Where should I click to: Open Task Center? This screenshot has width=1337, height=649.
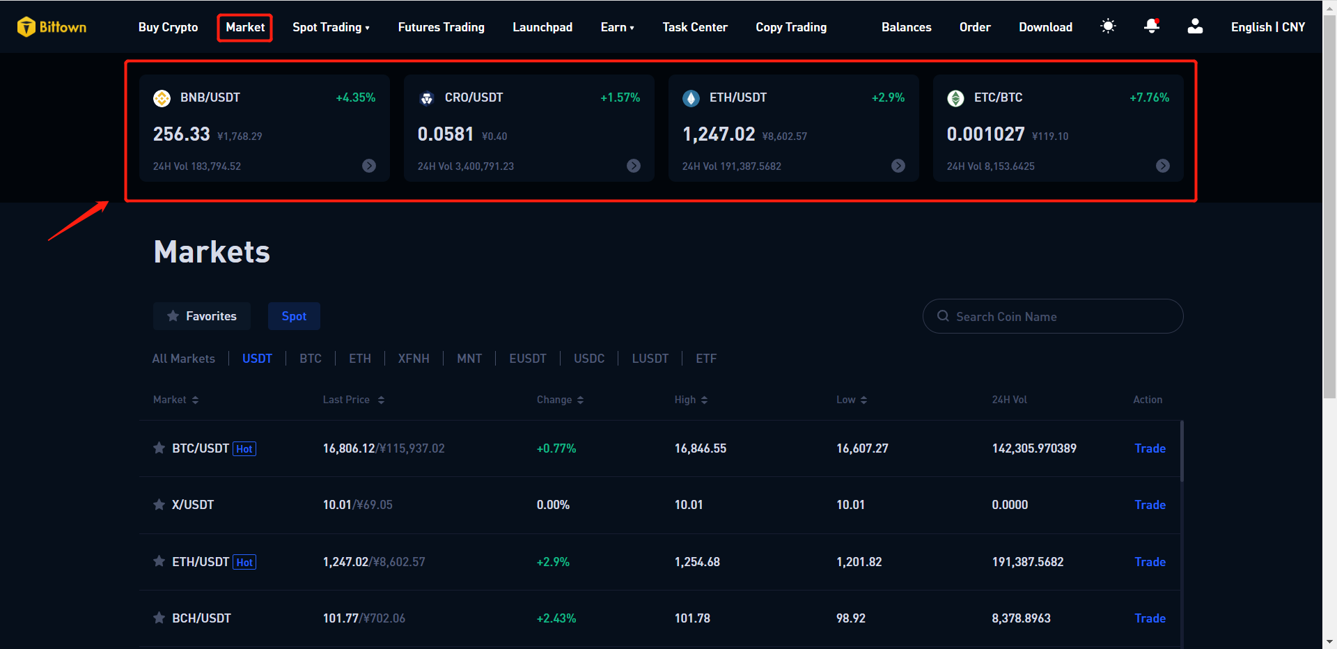coord(695,27)
